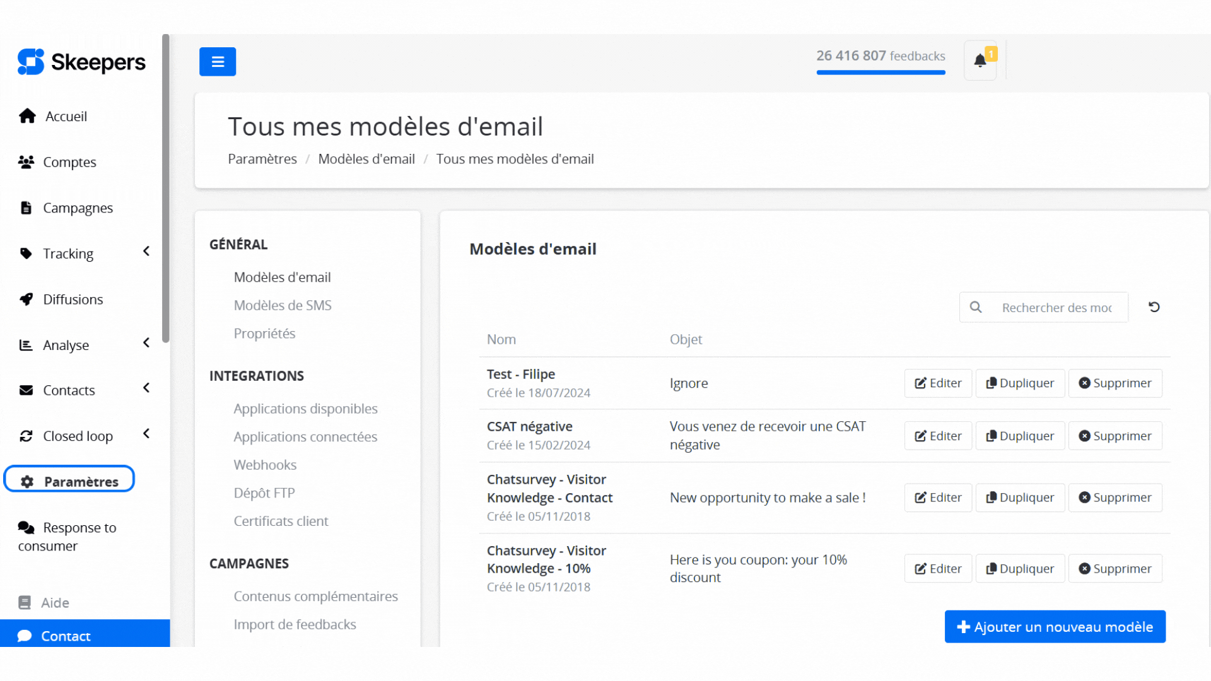Click the search magnifier in Modèles d'email
The image size is (1211, 681).
(976, 307)
